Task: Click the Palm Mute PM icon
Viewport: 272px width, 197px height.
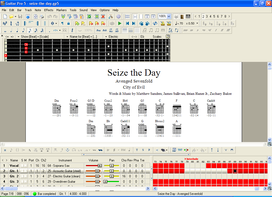Action: tap(123, 150)
